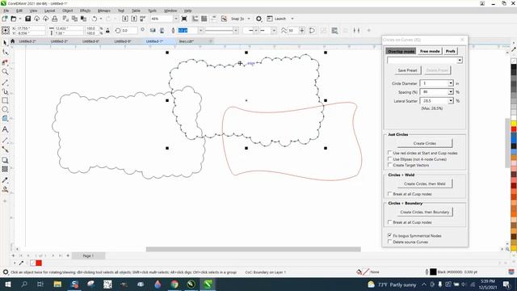
Task: Click the yellow swatch in the color palette
Action: [x=514, y=124]
